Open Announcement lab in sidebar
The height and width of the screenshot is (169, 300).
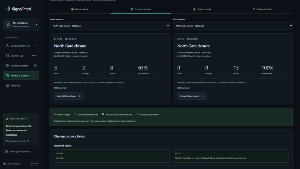[x=21, y=46]
